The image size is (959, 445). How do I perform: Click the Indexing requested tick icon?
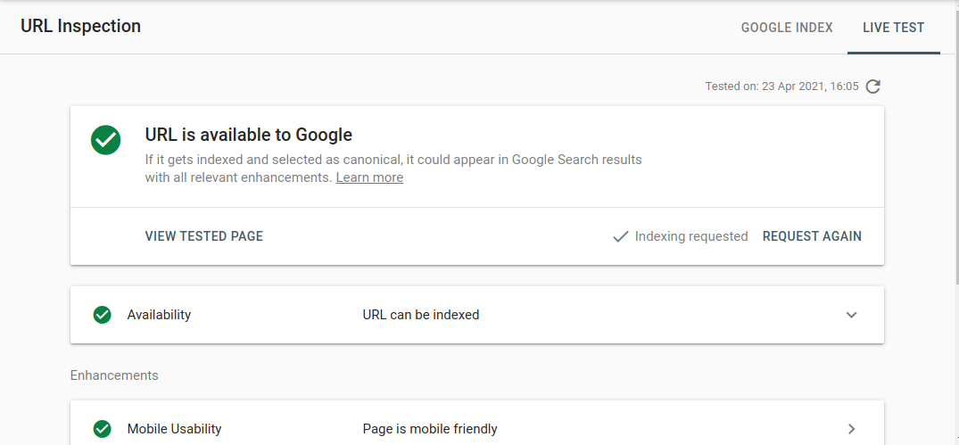click(621, 236)
